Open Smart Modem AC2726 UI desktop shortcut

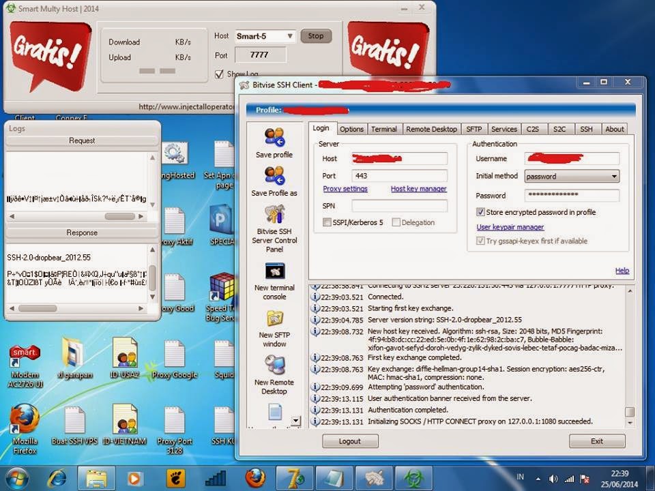pyautogui.click(x=25, y=366)
